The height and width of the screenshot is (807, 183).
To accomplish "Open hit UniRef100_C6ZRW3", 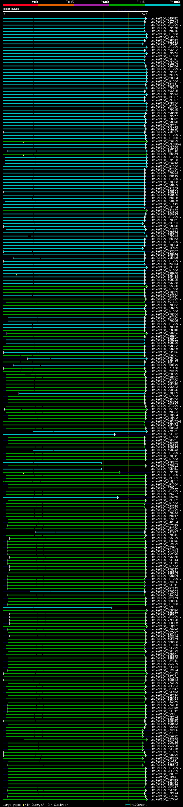I will [164, 22].
